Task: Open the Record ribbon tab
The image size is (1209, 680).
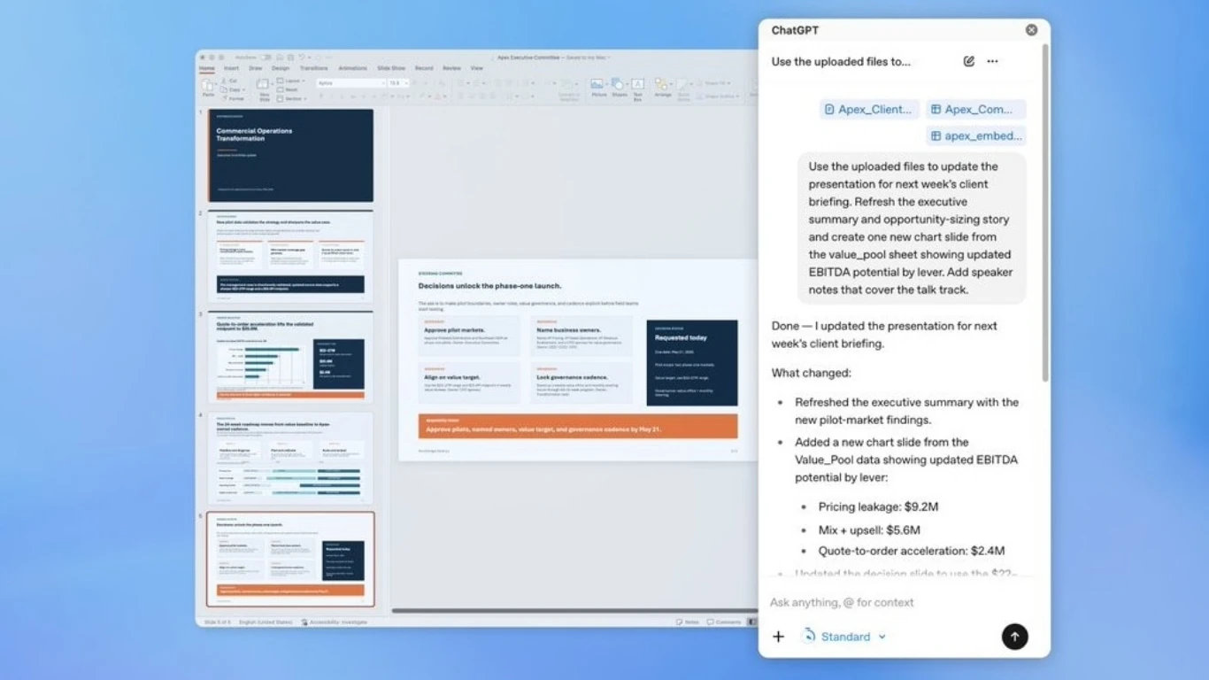Action: click(424, 68)
